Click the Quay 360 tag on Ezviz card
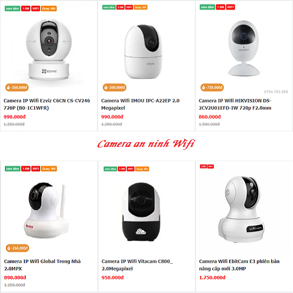293x293 pixels. (x=49, y=9)
